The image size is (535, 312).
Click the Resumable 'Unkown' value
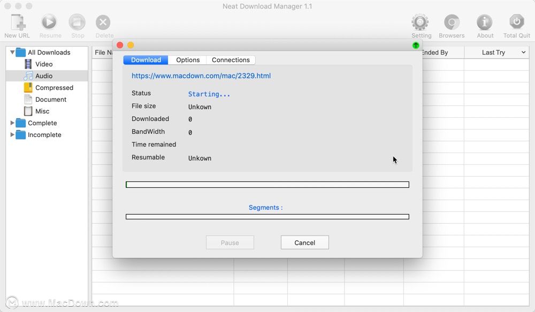200,158
